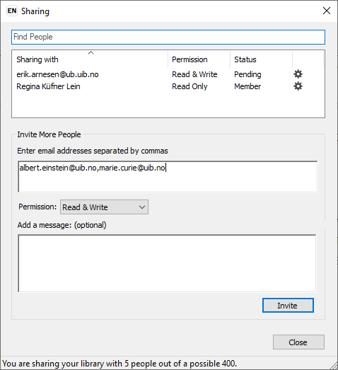
Task: Click the optional message text area
Action: click(167, 263)
